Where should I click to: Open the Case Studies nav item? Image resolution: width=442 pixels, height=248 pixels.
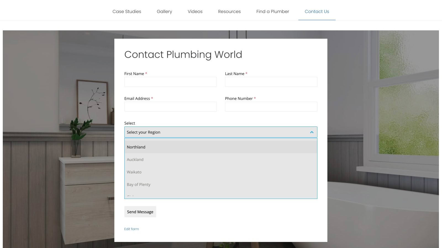127,11
